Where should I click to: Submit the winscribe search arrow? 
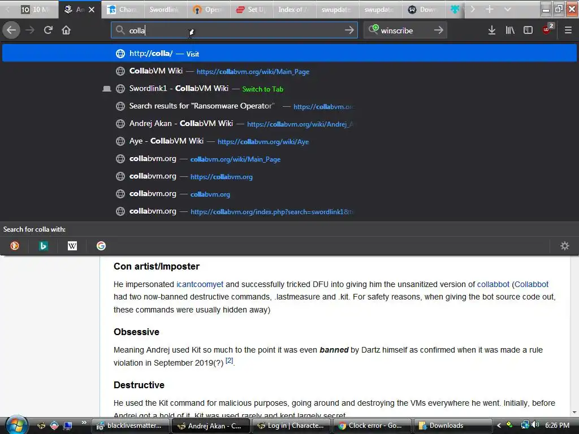(x=438, y=30)
